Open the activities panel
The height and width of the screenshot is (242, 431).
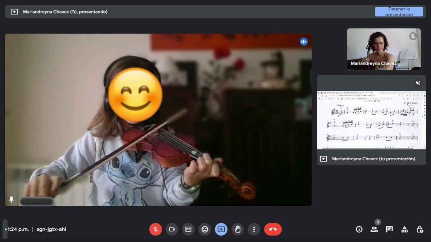404,229
